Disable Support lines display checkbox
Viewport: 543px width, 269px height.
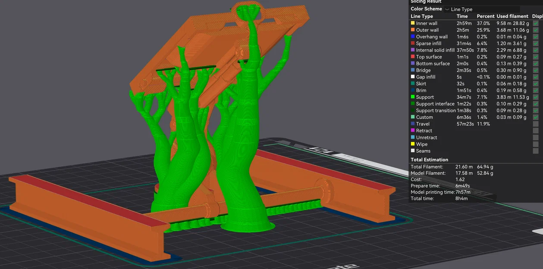(535, 97)
